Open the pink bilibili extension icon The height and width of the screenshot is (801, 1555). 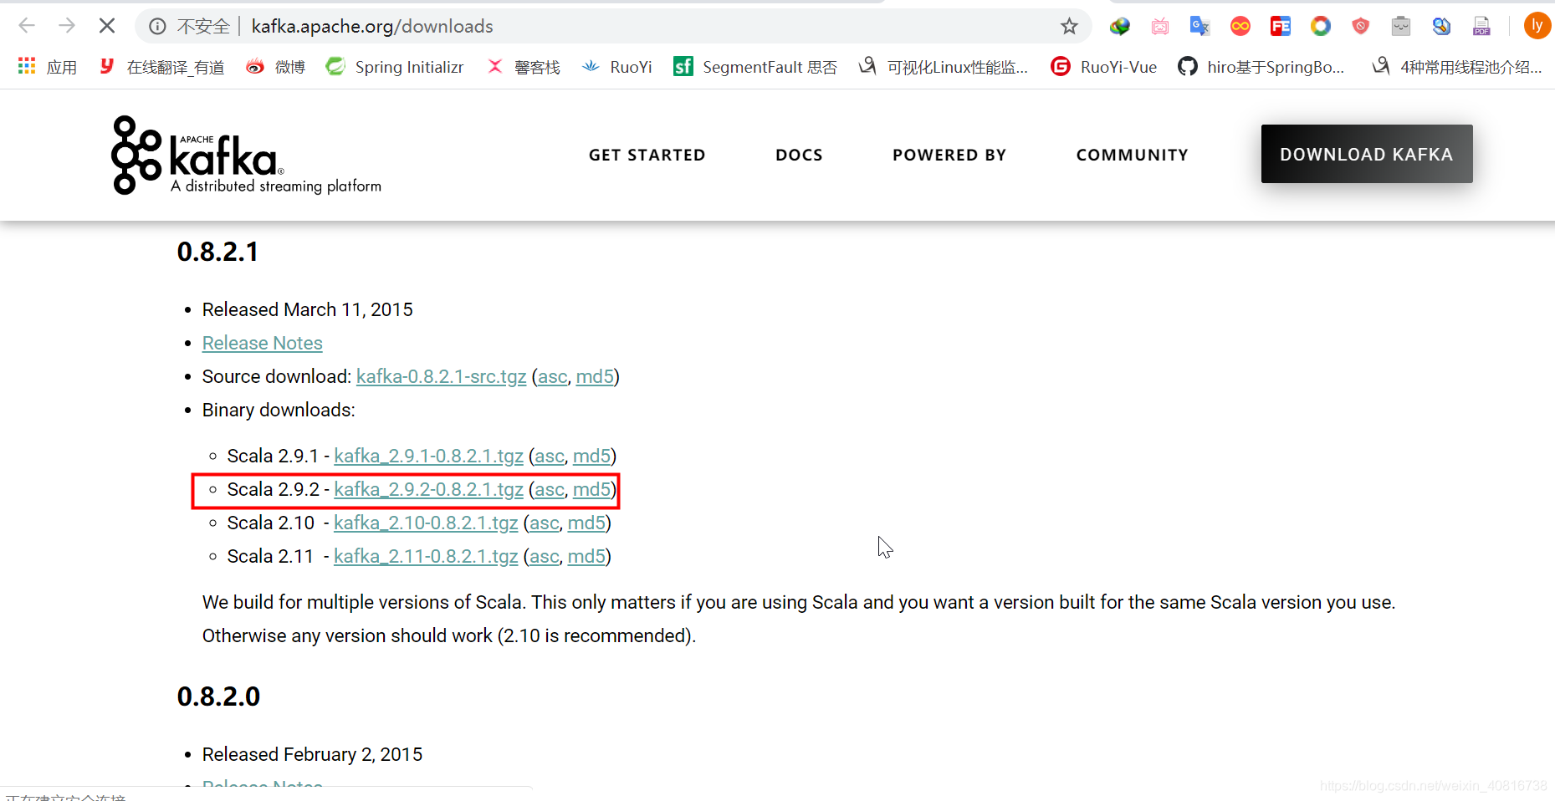pos(1160,27)
